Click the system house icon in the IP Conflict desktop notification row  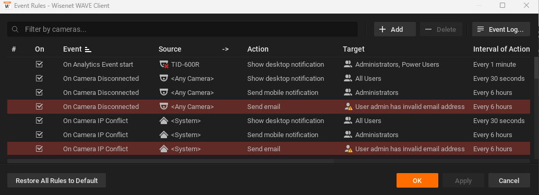click(164, 120)
